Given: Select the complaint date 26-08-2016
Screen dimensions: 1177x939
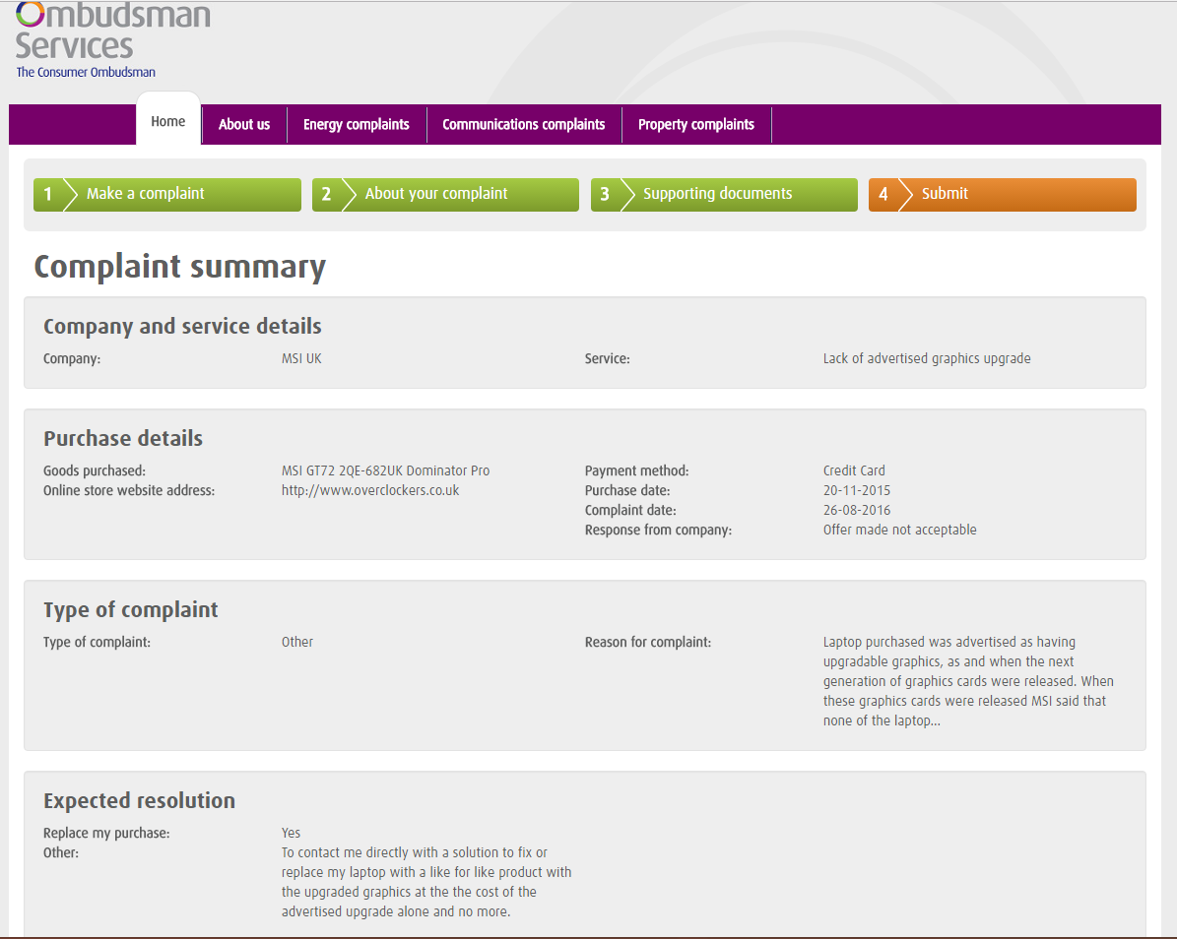Looking at the screenshot, I should (x=857, y=510).
